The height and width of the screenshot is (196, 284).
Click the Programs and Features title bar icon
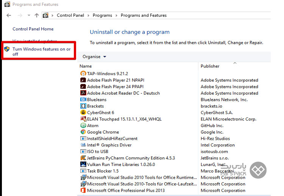pyautogui.click(x=7, y=4)
